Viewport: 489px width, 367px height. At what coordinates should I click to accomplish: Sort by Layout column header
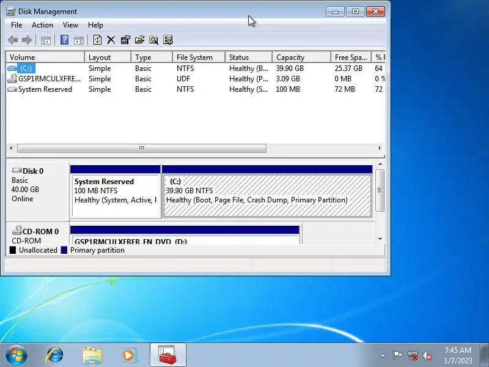coord(108,57)
